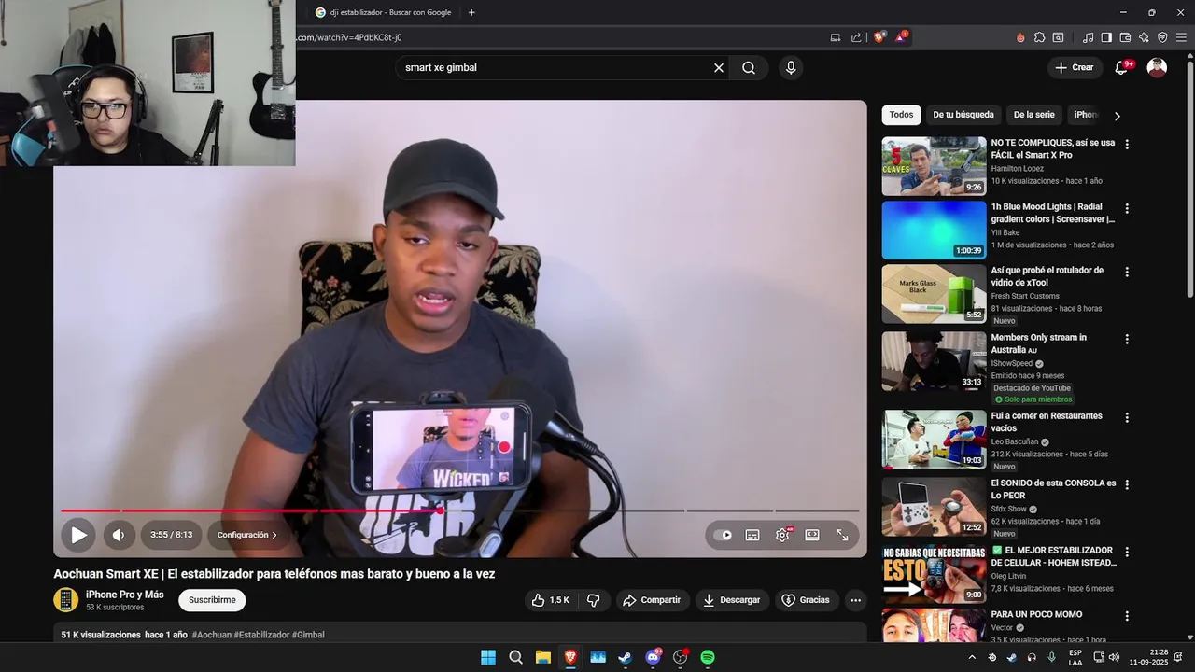The image size is (1195, 672).
Task: Open Brave media control music note icon
Action: coord(1088,37)
